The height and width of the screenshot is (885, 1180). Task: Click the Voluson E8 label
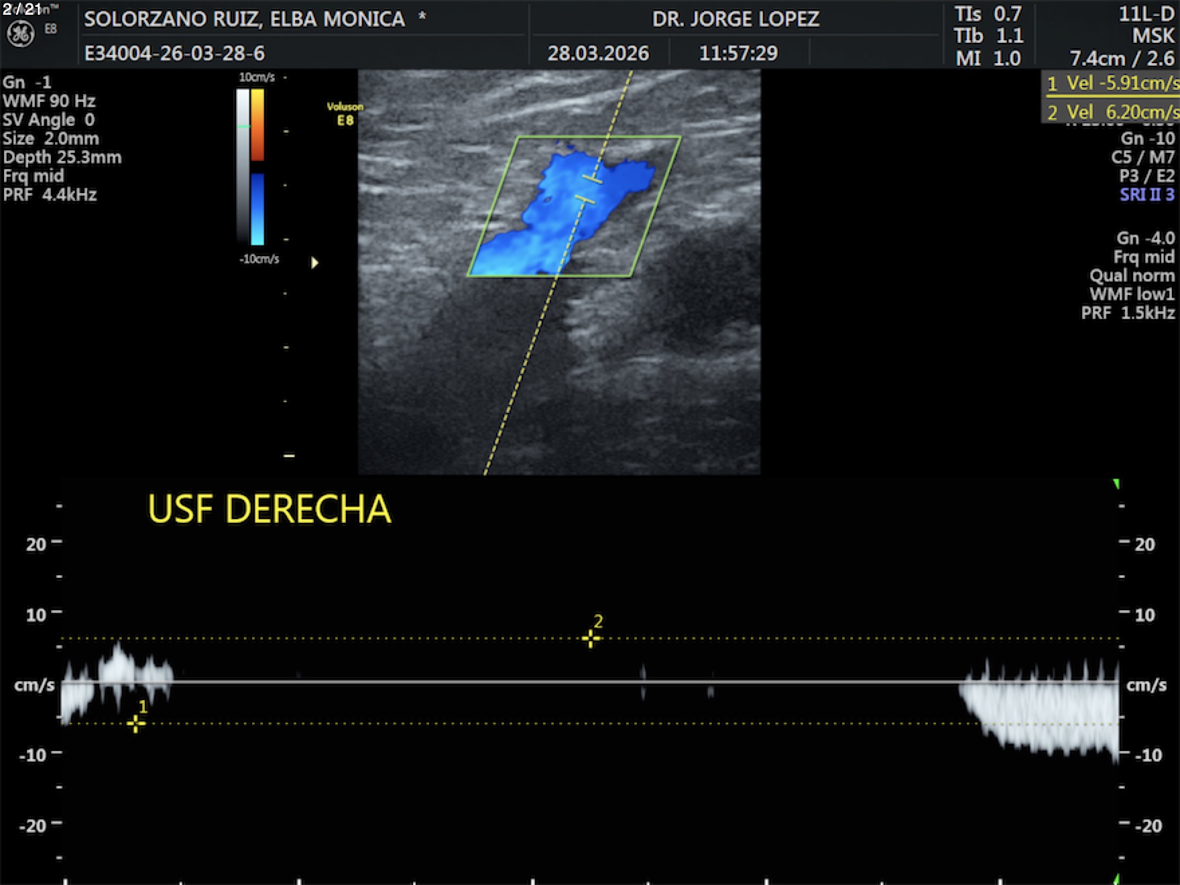[345, 114]
